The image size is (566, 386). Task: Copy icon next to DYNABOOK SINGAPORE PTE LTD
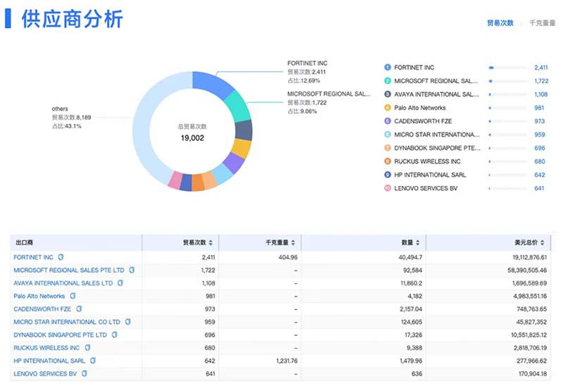pyautogui.click(x=114, y=335)
